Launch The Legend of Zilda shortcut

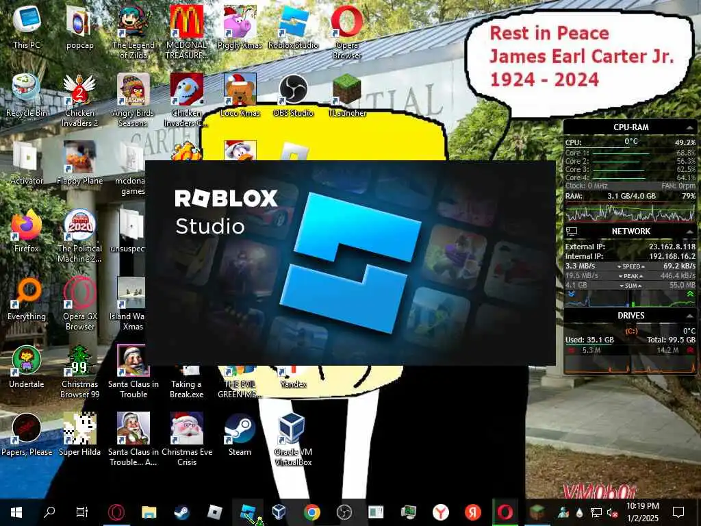pos(133,32)
